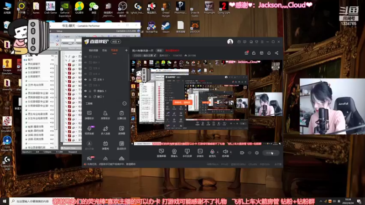Click the pencil edit icon beside CS:GO category
The height and width of the screenshot is (205, 365).
[x=155, y=56]
